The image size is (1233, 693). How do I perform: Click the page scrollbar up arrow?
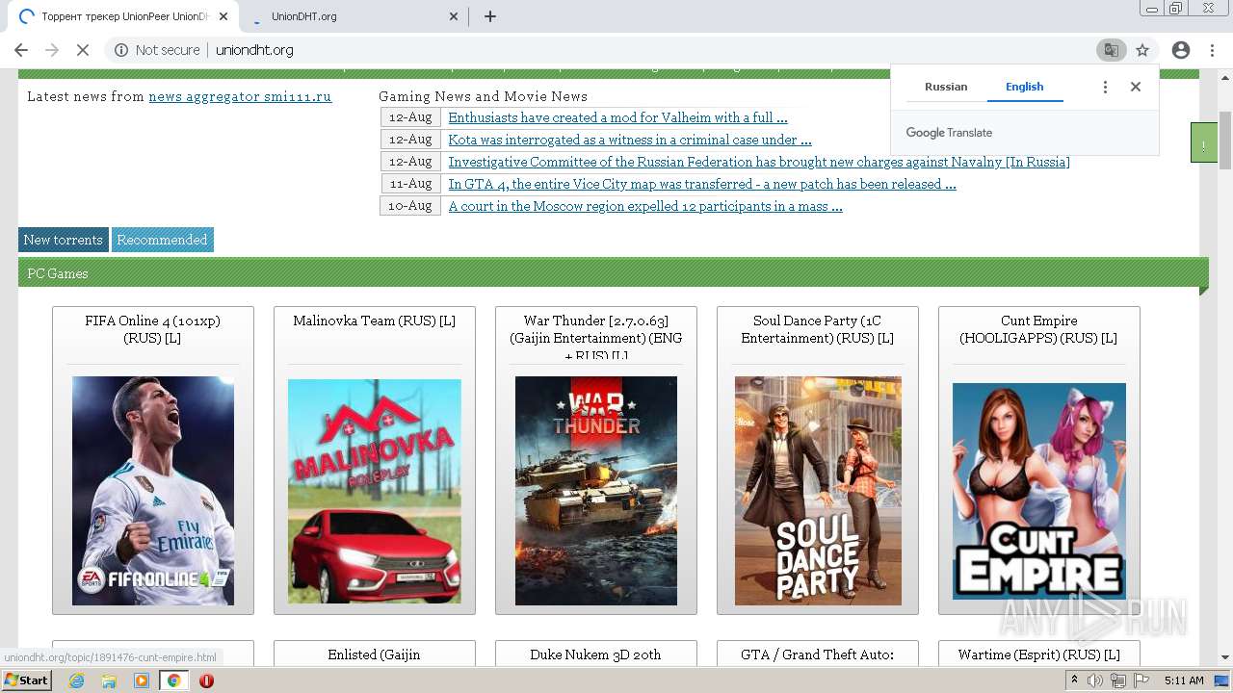[1225, 76]
